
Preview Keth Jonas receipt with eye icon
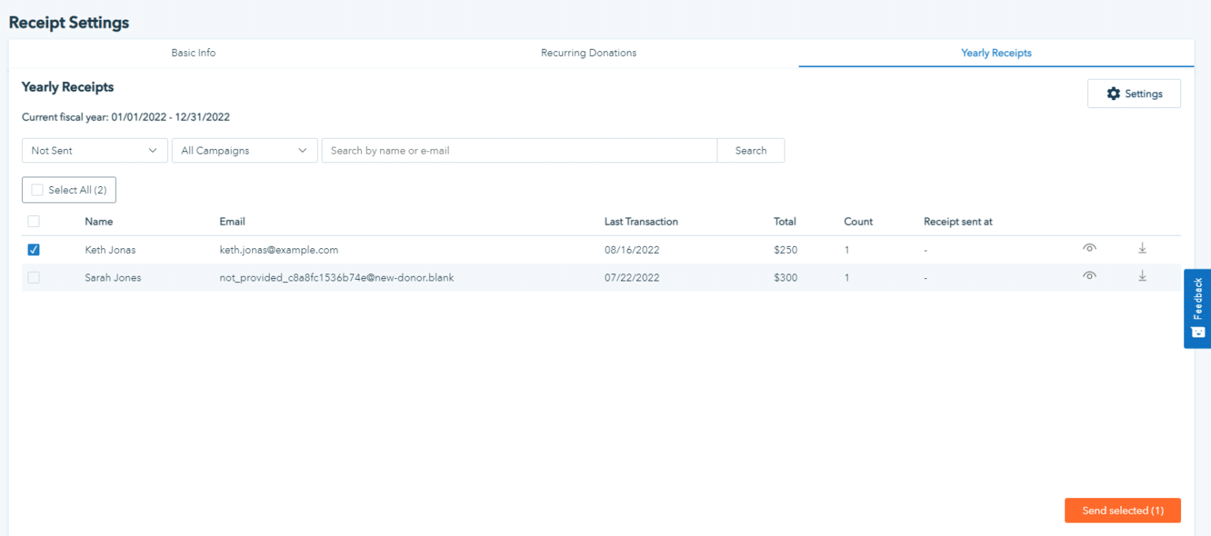(1090, 248)
